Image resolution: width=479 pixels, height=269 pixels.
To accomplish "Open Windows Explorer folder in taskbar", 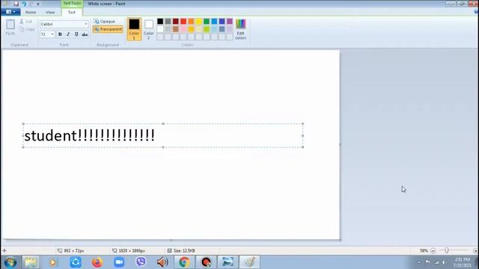I will pos(31,262).
